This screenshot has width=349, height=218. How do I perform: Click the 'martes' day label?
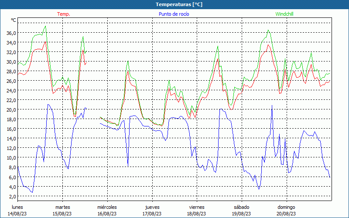pyautogui.click(x=62, y=207)
